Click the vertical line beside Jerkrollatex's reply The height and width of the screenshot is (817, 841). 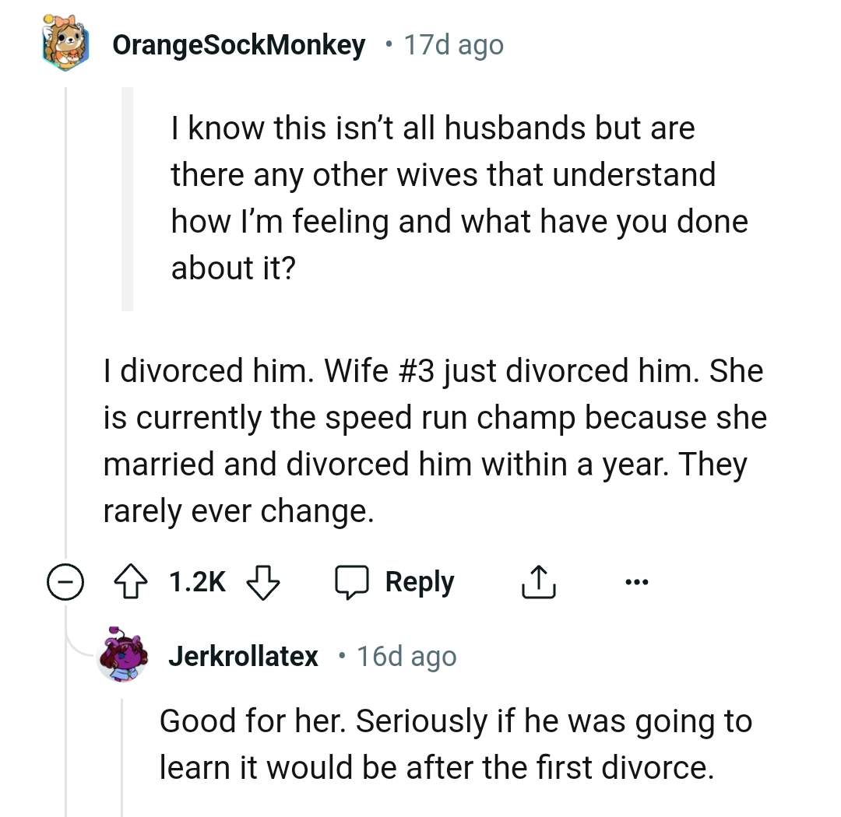[124, 747]
